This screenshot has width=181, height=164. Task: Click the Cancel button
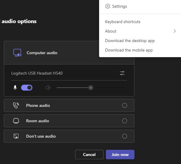click(89, 155)
